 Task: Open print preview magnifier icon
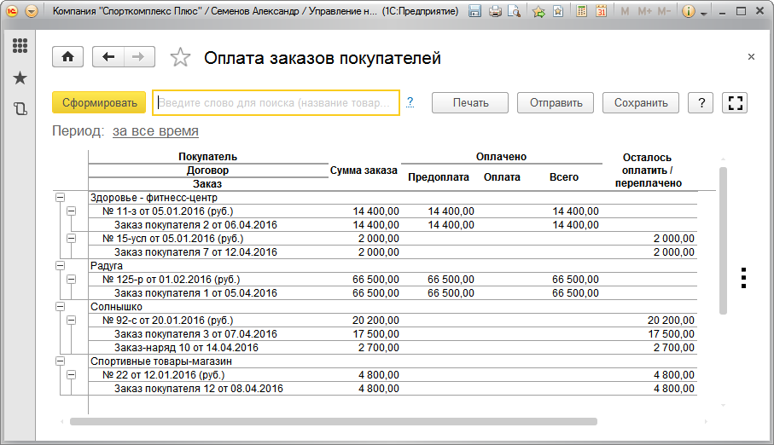(515, 11)
